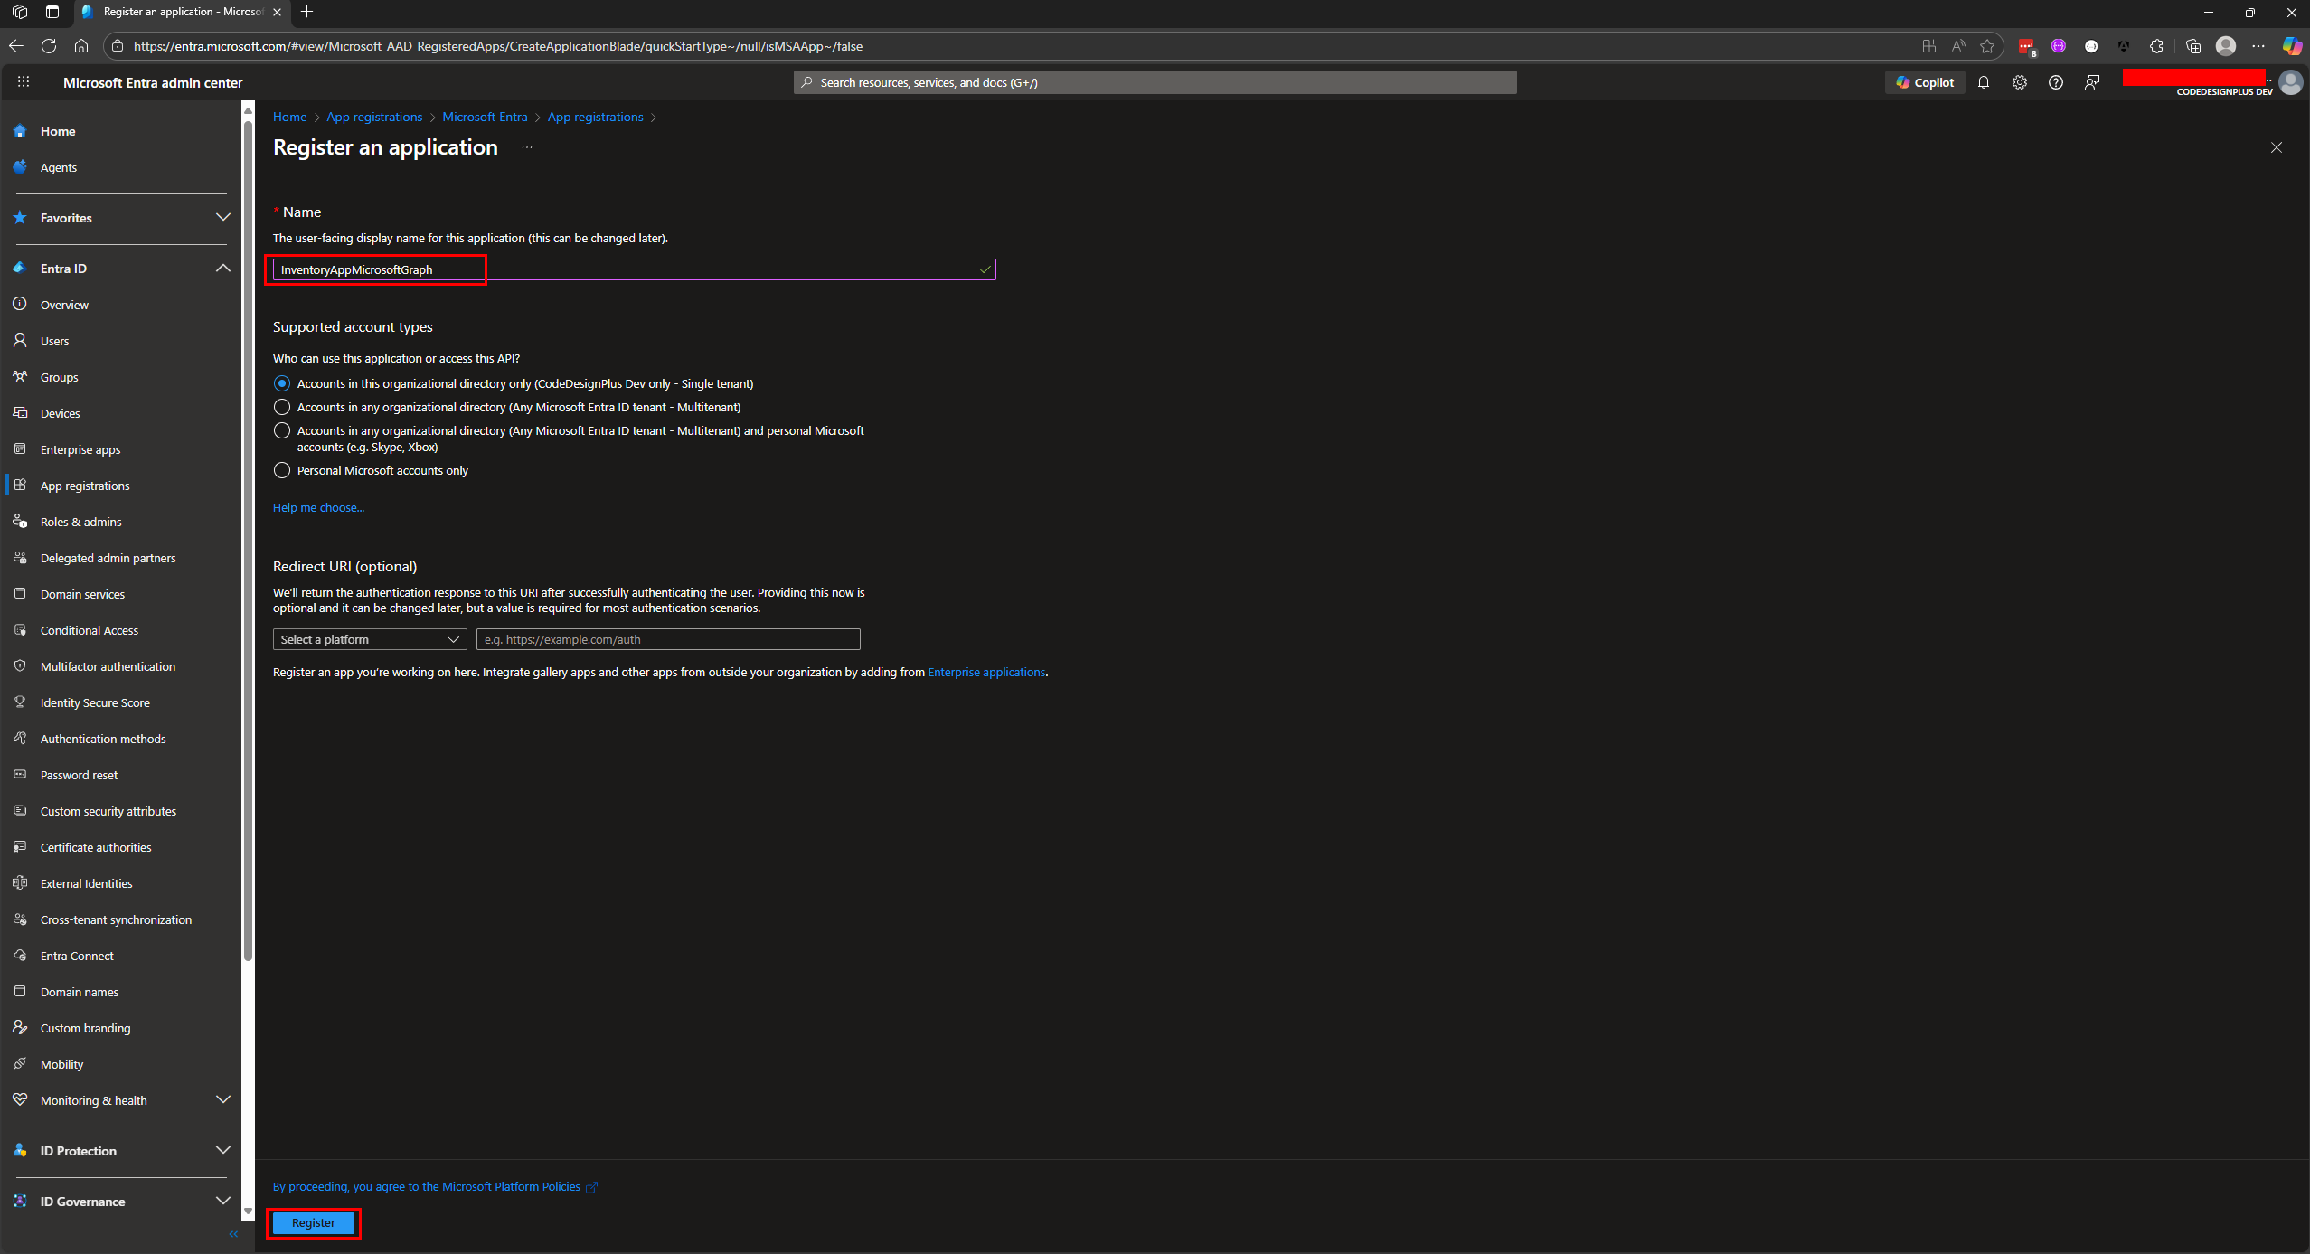Viewport: 2310px width, 1254px height.
Task: Click the Devices sidebar icon
Action: [20, 413]
